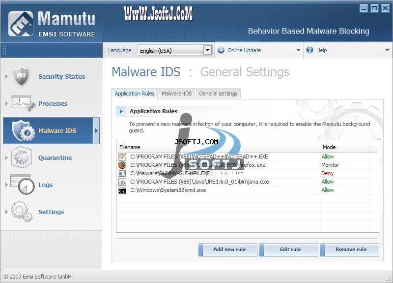
Task: Click the Malware IDS submenu arrow
Action: pyautogui.click(x=96, y=130)
